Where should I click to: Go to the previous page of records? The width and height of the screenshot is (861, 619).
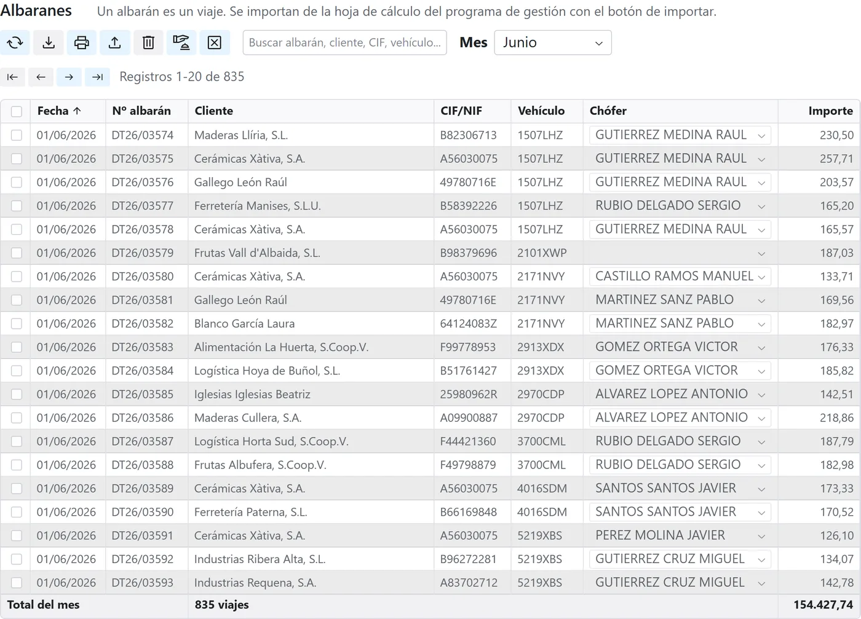tap(41, 77)
